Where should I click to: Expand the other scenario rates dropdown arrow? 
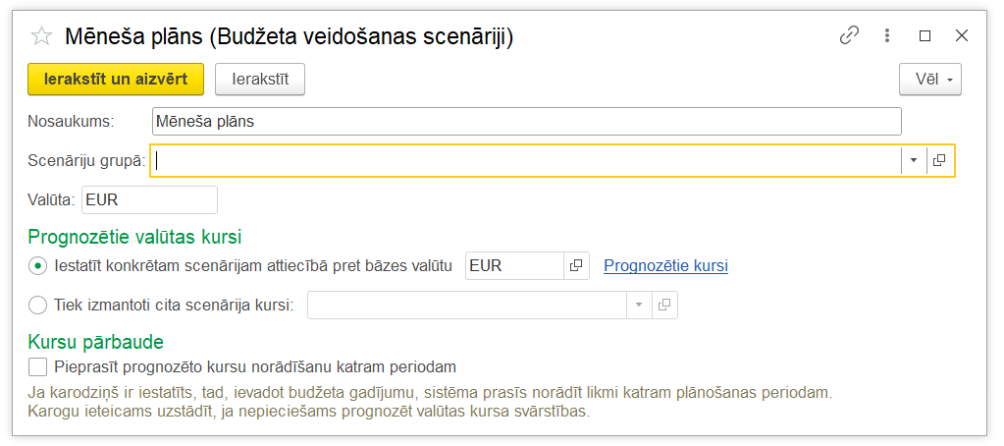(639, 306)
